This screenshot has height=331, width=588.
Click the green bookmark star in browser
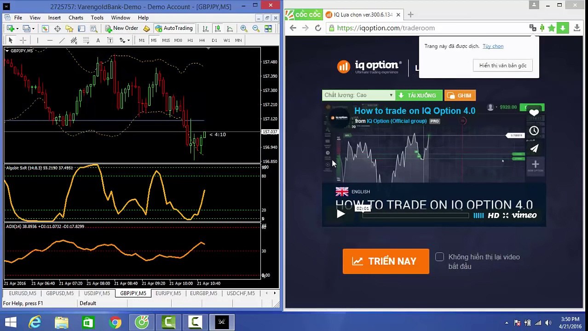(552, 28)
